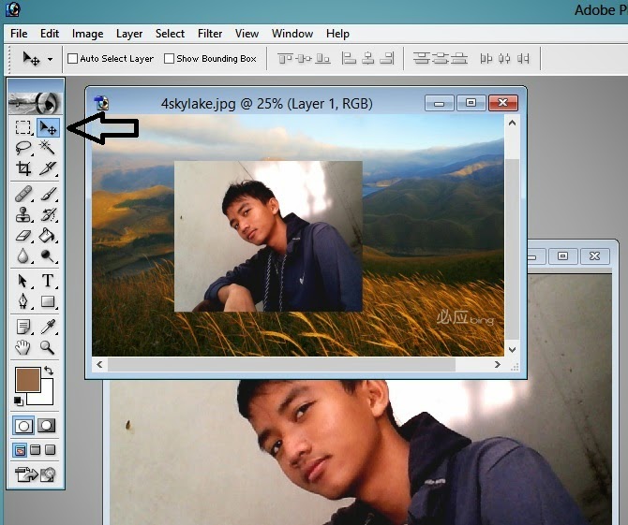Click the white background color swatch

coord(46,397)
